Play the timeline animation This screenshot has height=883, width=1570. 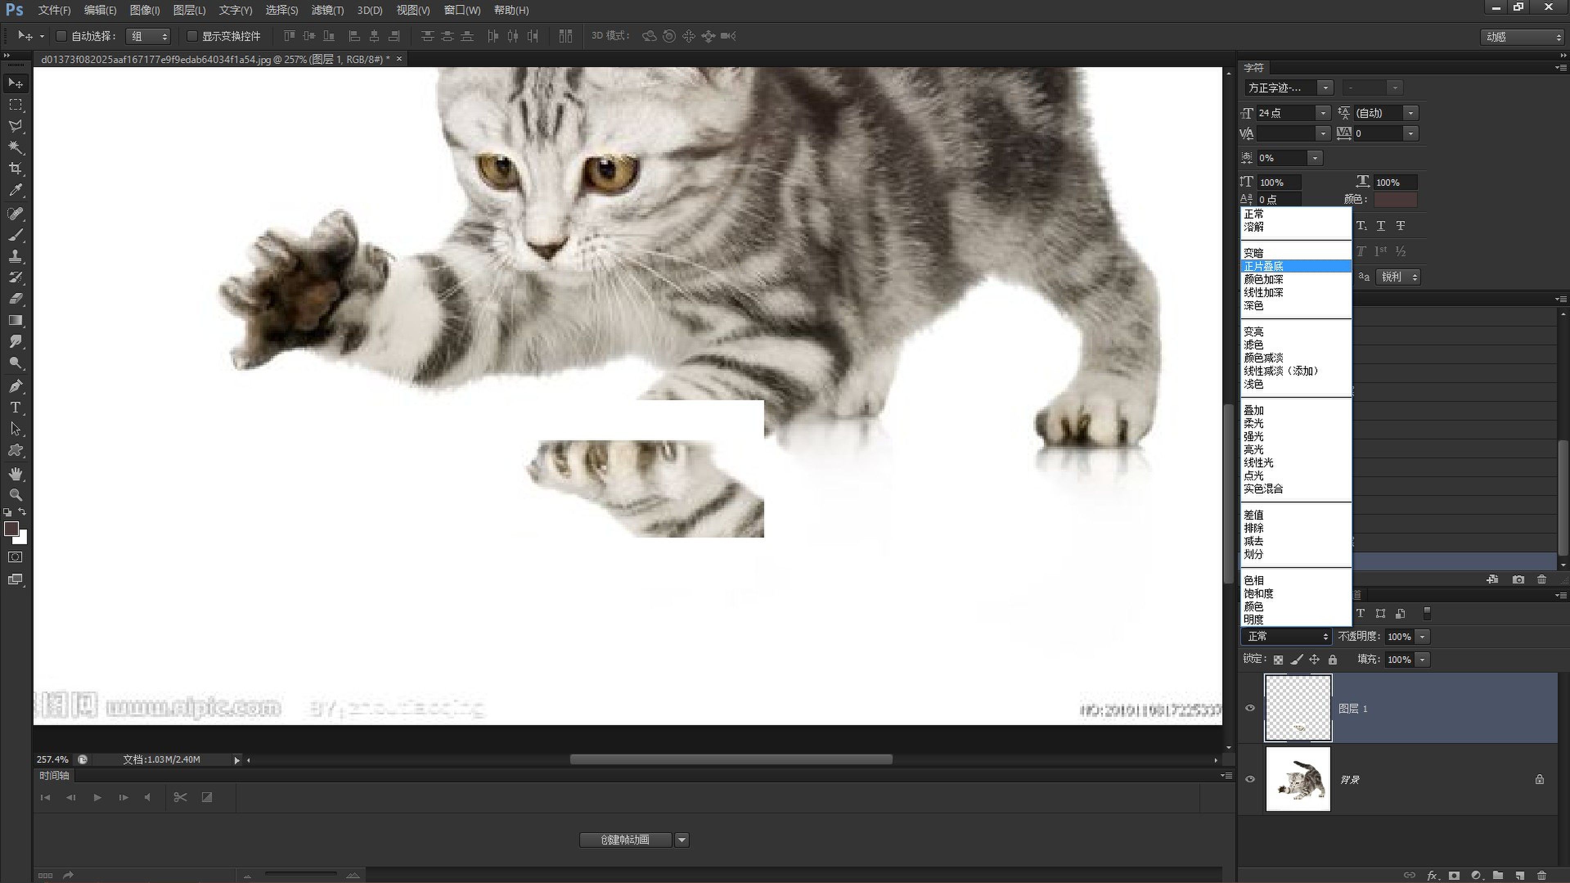click(97, 797)
